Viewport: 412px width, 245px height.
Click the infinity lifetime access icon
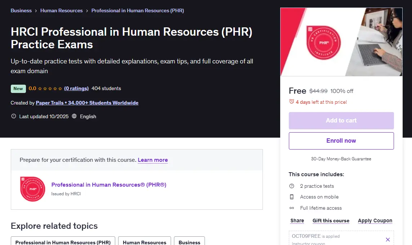[292, 208]
